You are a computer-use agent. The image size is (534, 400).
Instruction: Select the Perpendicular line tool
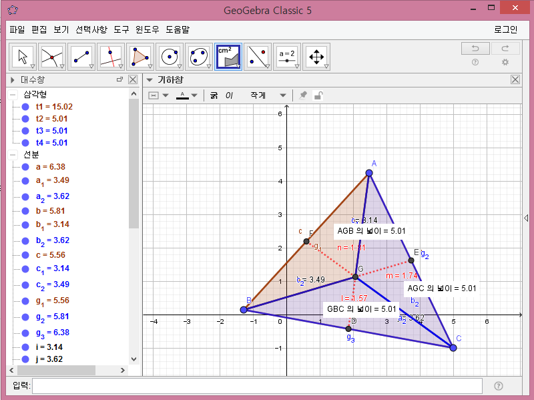tap(111, 57)
